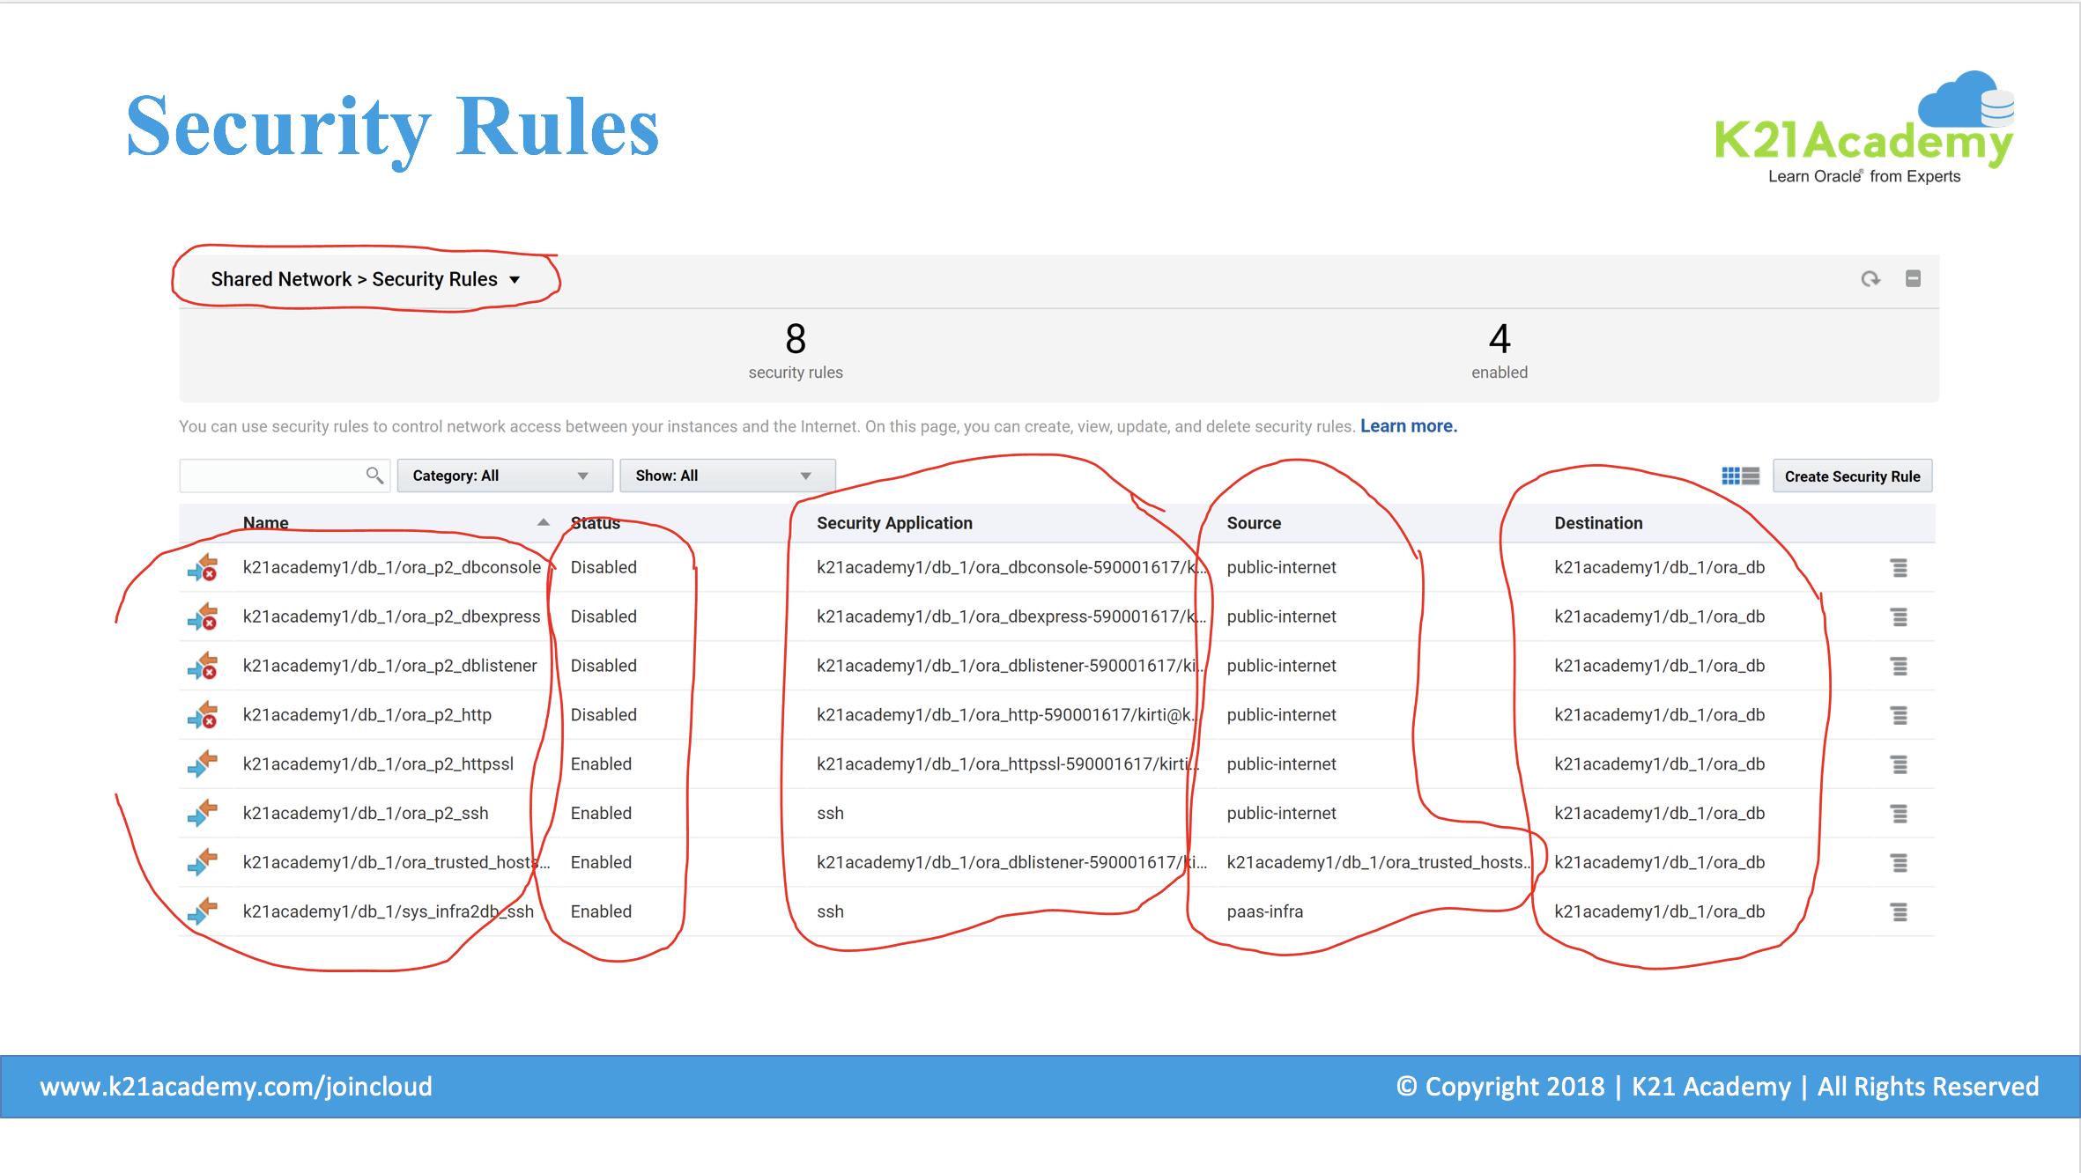Viewport: 2081px width, 1173px height.
Task: Select the ora_p2_dblistener rule row name
Action: [x=389, y=666]
